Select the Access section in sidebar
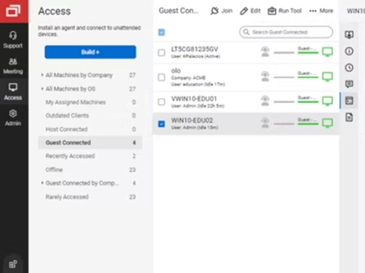This screenshot has width=365, height=273. 13,92
